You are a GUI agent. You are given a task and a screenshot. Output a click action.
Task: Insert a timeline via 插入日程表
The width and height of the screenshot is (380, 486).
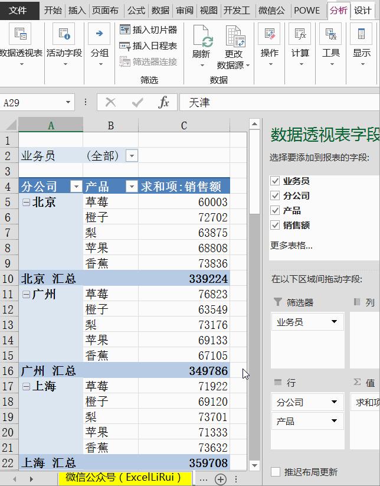148,46
